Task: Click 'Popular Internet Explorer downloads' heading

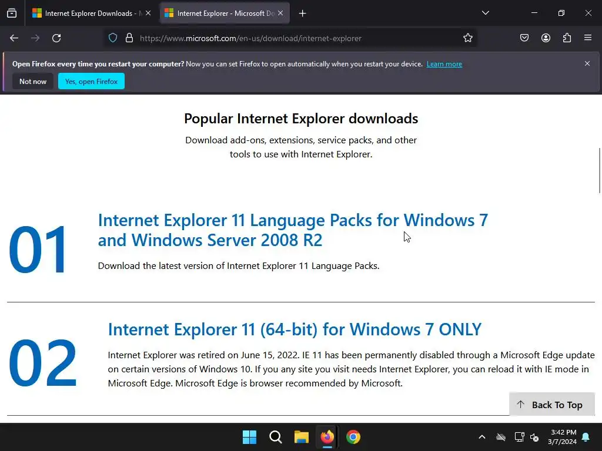Action: click(x=301, y=119)
